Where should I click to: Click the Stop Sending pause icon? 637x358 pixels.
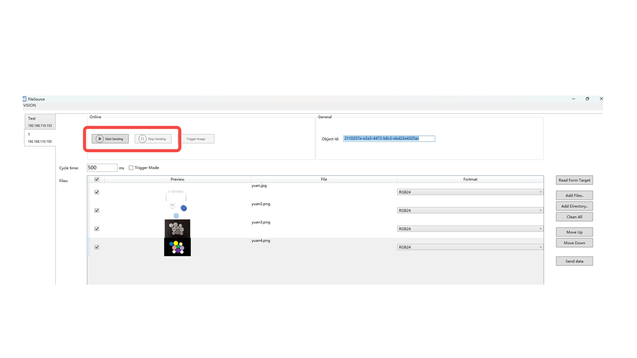[x=142, y=139]
